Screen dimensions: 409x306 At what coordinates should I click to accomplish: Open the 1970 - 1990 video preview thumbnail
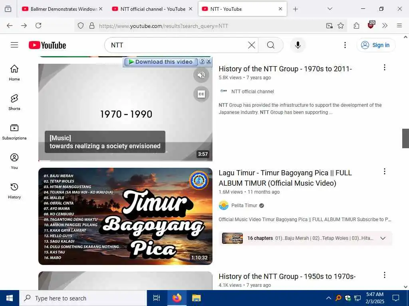click(x=125, y=112)
